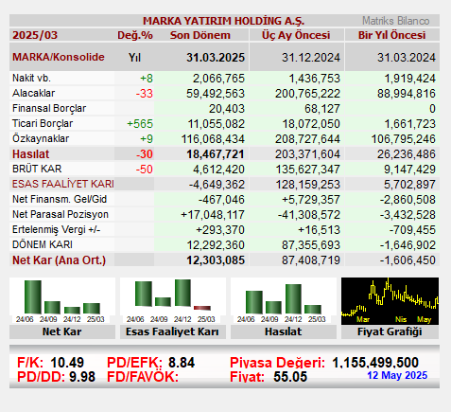Select the Hasılat row label
This screenshot has height=412, width=451.
(x=31, y=154)
